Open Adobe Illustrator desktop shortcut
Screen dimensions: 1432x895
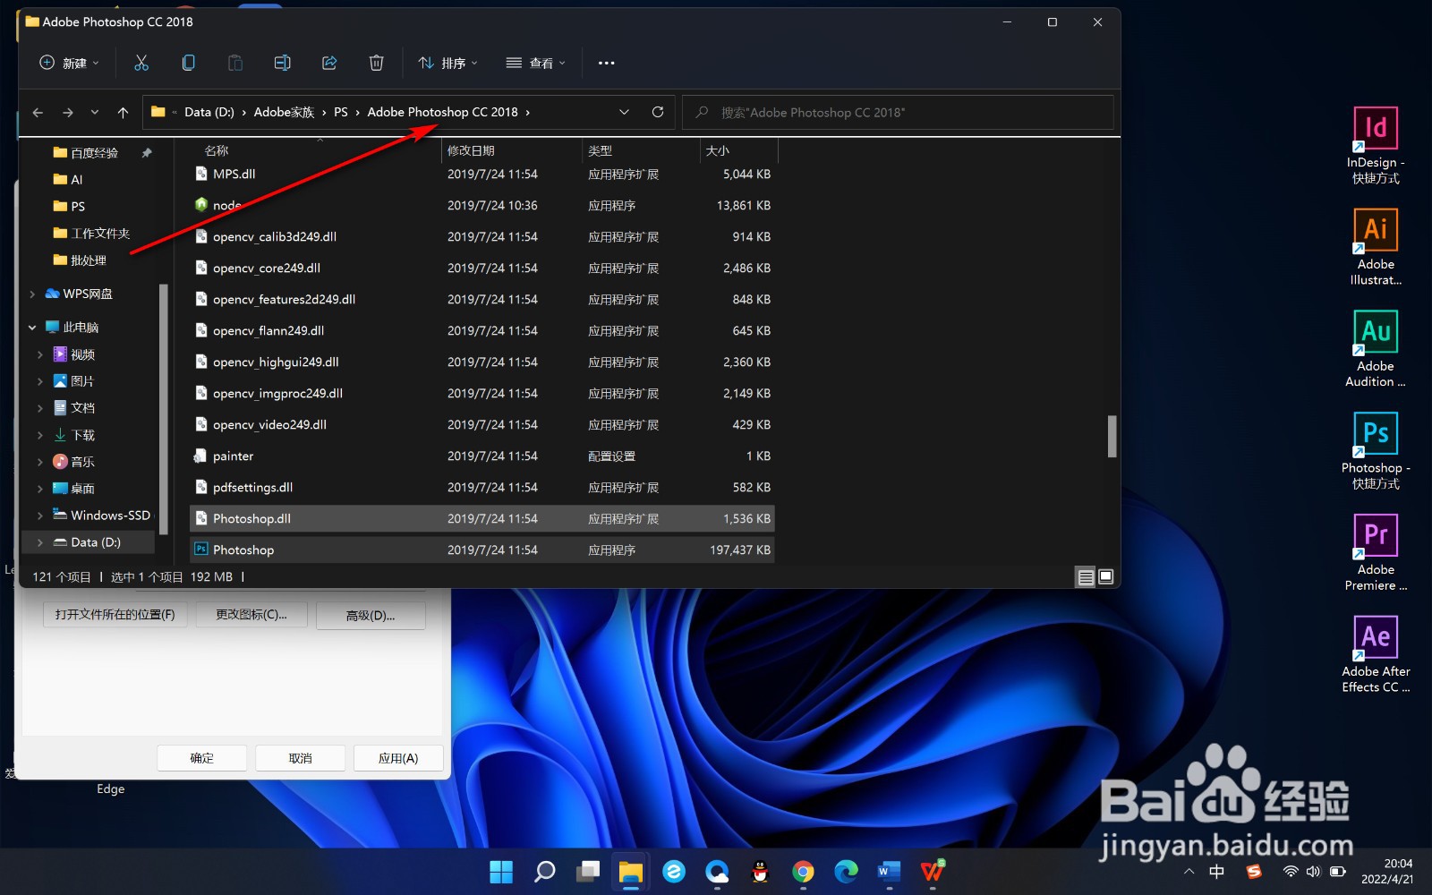(1376, 247)
